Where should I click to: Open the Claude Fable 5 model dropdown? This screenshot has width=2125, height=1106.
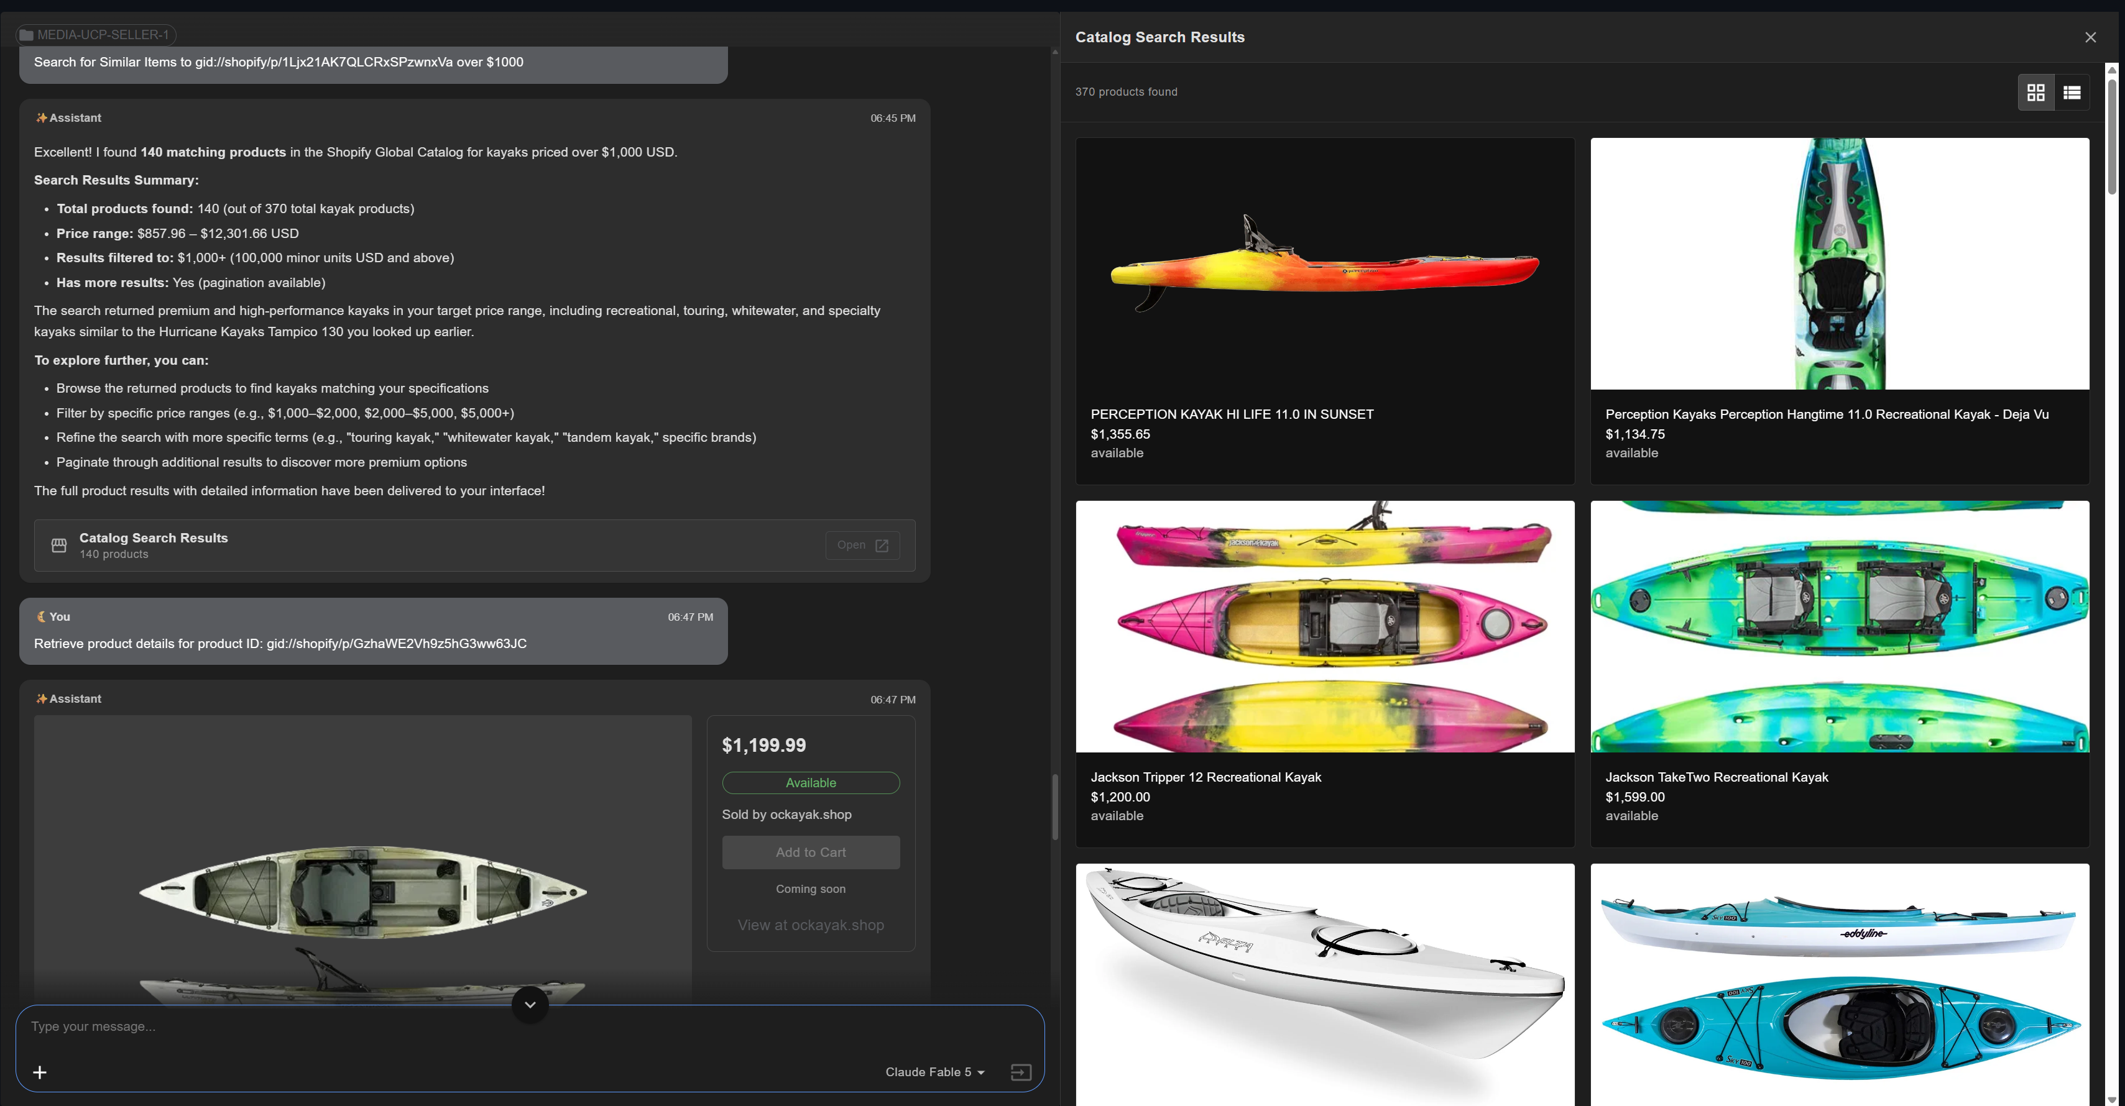pos(934,1071)
